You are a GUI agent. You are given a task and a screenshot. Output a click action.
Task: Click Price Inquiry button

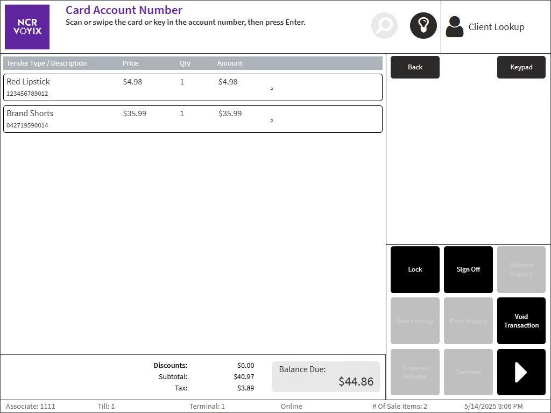[x=468, y=321]
